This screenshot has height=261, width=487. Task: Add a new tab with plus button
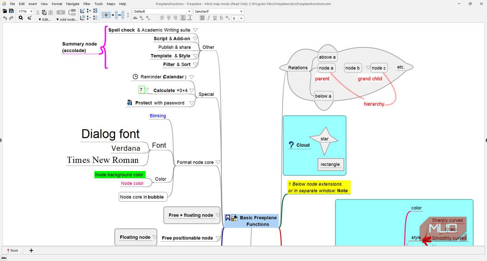pyautogui.click(x=31, y=251)
